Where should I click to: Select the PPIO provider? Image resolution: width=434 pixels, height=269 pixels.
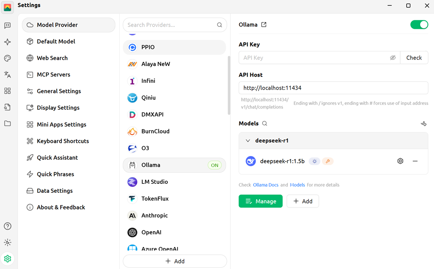174,47
